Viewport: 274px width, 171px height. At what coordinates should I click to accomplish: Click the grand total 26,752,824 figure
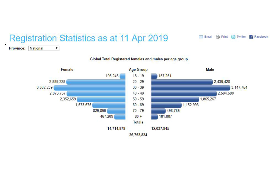[x=138, y=135]
